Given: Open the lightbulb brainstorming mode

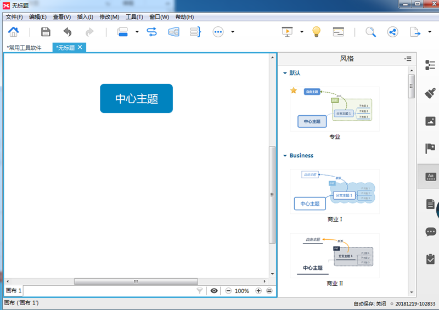Looking at the screenshot, I should 316,32.
